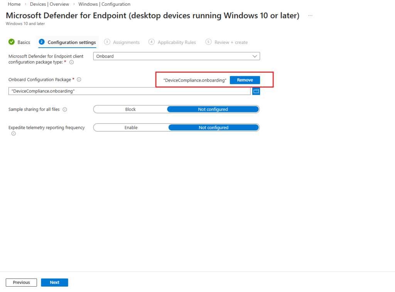Open the ellipsis menu beside page title
This screenshot has height=292, width=395.
point(310,16)
